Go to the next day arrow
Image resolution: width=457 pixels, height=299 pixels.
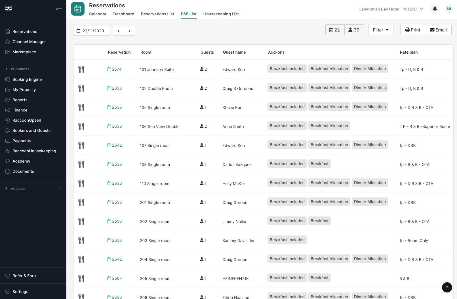(130, 31)
